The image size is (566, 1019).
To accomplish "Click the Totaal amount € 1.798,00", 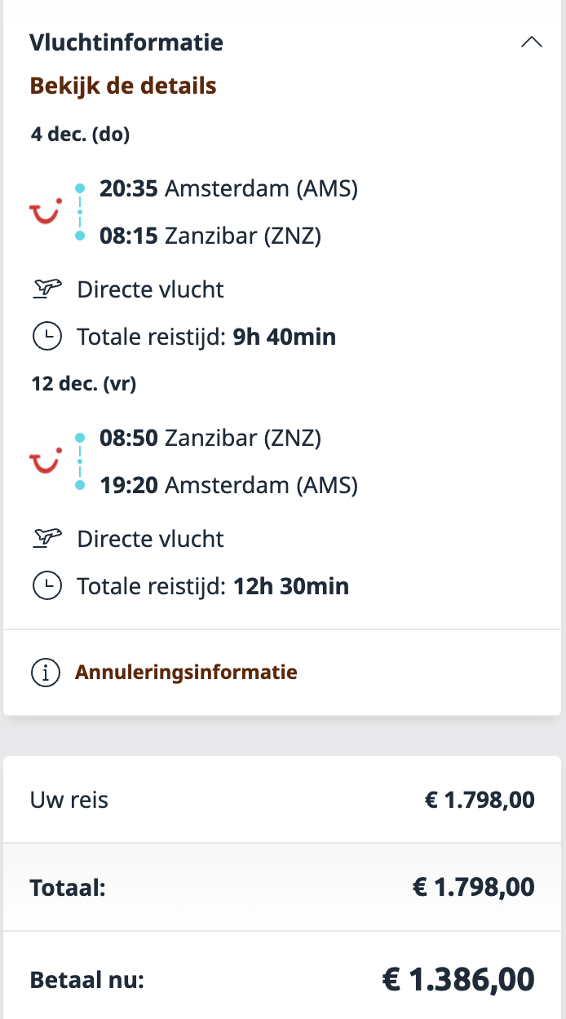I will point(474,887).
